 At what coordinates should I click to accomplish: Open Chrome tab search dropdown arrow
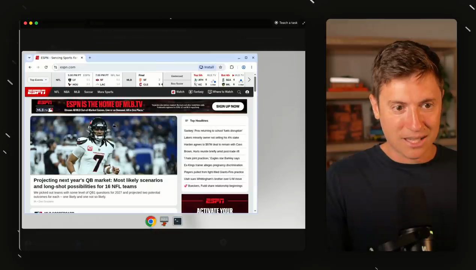tap(29, 58)
